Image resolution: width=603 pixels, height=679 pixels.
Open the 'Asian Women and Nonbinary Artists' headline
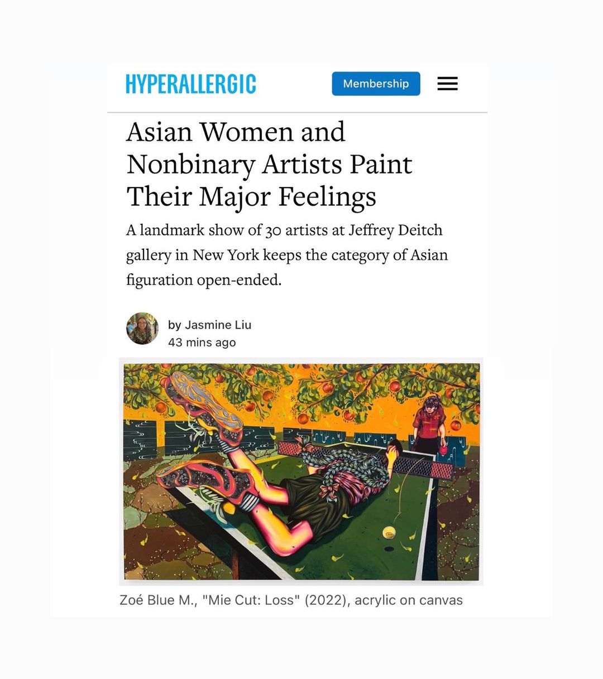[268, 164]
